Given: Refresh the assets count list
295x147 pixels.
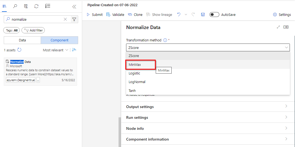Looking at the screenshot, I should click(19, 50).
